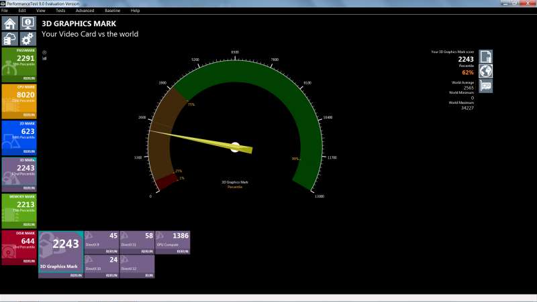The height and width of the screenshot is (302, 537).
Task: Open the Baseline menu
Action: tap(113, 11)
